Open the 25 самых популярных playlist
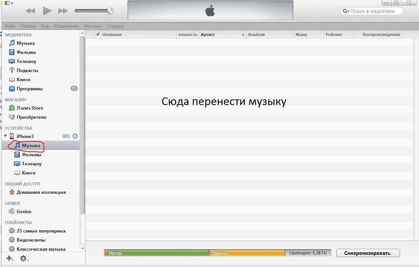This screenshot has width=419, height=267. [x=41, y=231]
